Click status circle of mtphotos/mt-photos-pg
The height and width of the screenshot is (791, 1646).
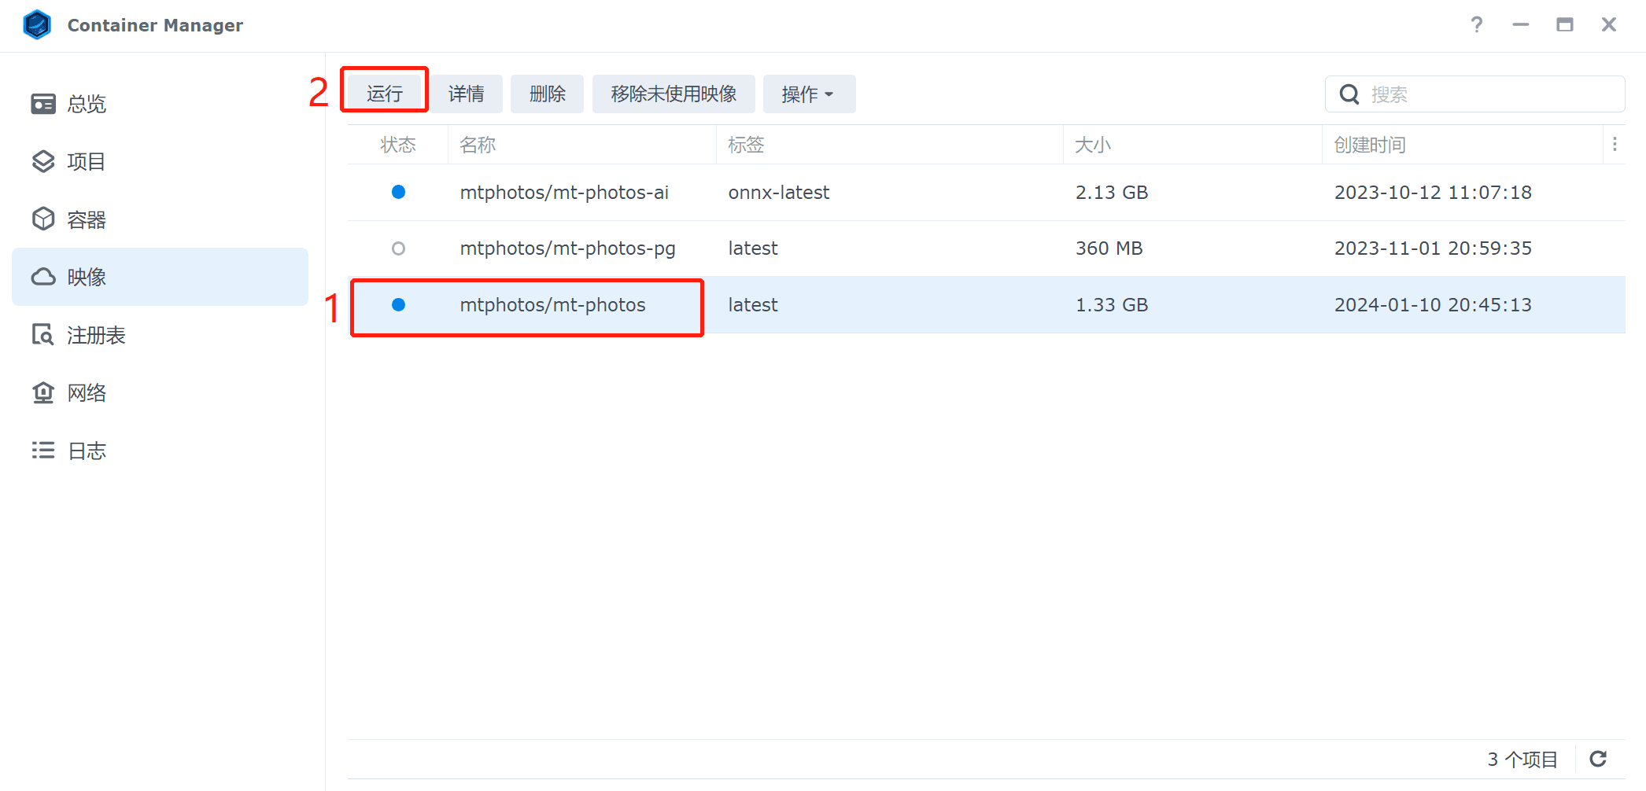coord(399,248)
